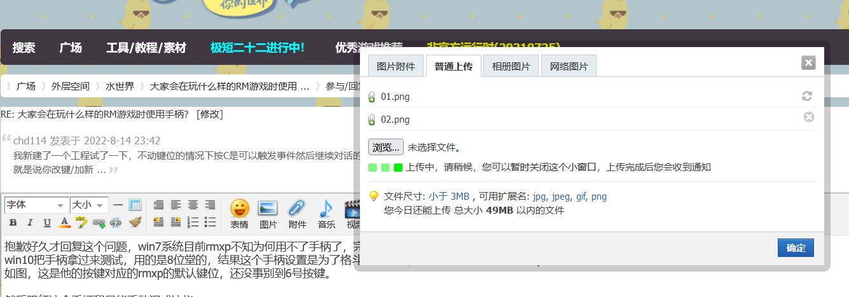849x297 pixels.
Task: Click the light bulb tip icon
Action: [x=373, y=196]
